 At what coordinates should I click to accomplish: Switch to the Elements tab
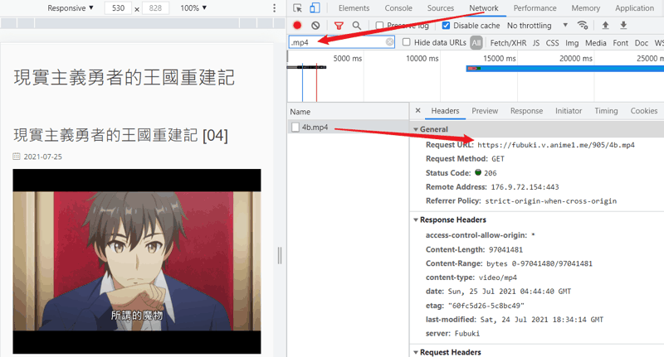coord(354,8)
